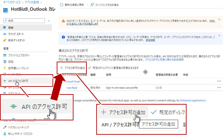Click the 管理 section label in sidebar

click(x=6, y=49)
